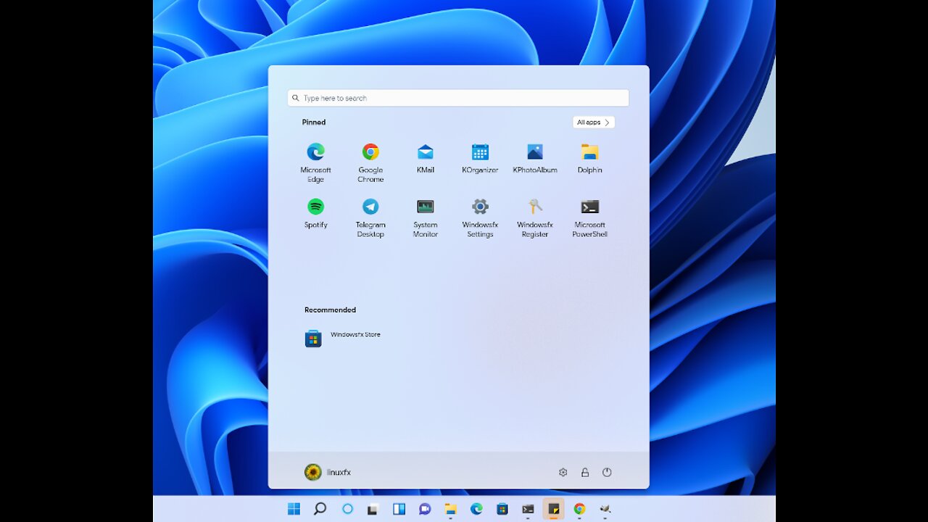Open Cortana circle on taskbar
Viewport: 928px width, 522px height.
pyautogui.click(x=347, y=509)
